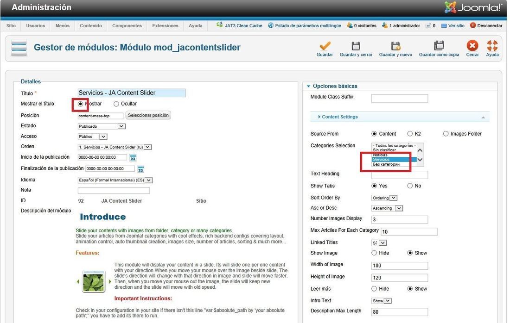Open calendar for Inicio de la publicación
510x323 pixels.
[133, 158]
